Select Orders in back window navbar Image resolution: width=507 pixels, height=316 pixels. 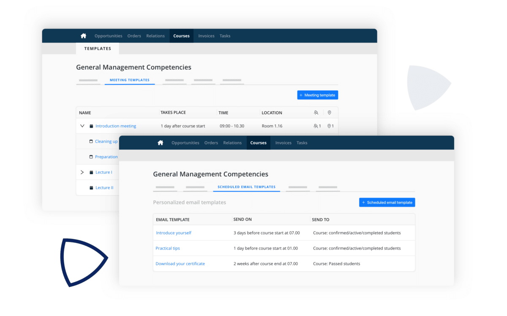134,36
